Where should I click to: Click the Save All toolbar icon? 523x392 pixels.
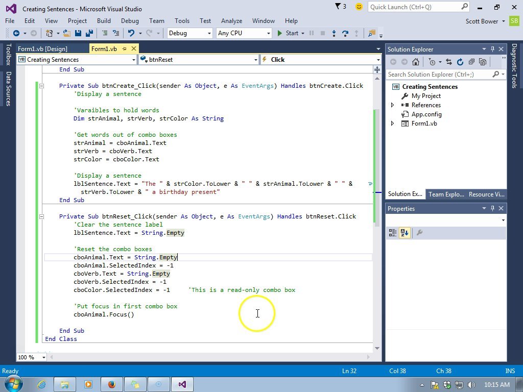88,33
